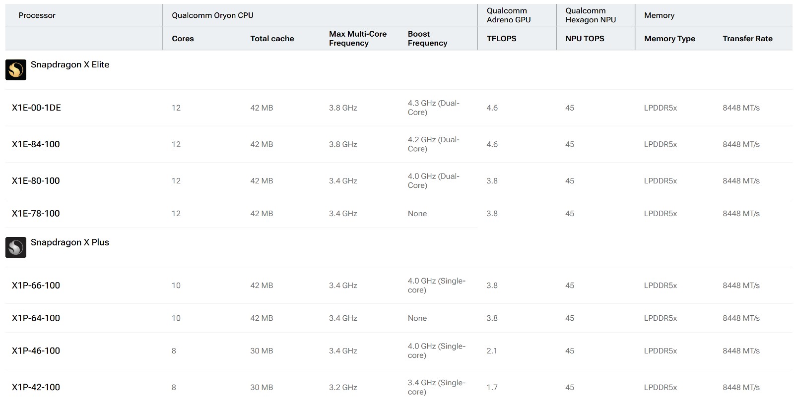Click 30 MB cache in X1P-46-100 row
Screen dimensions: 794x403
tap(262, 351)
